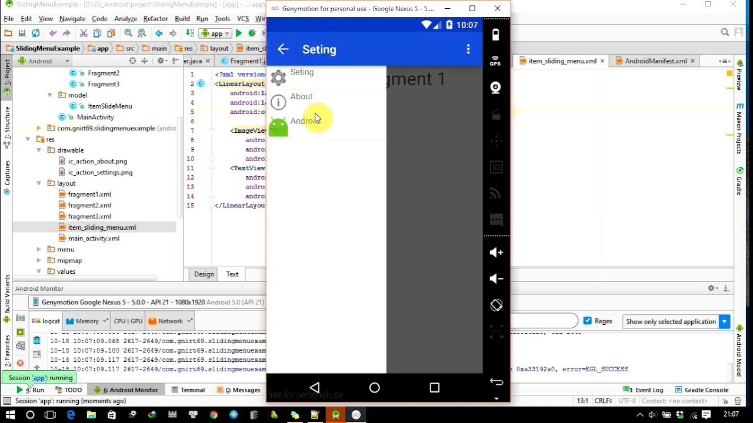753x423 pixels.
Task: Switch to the Memory monitor tab
Action: [x=86, y=321]
